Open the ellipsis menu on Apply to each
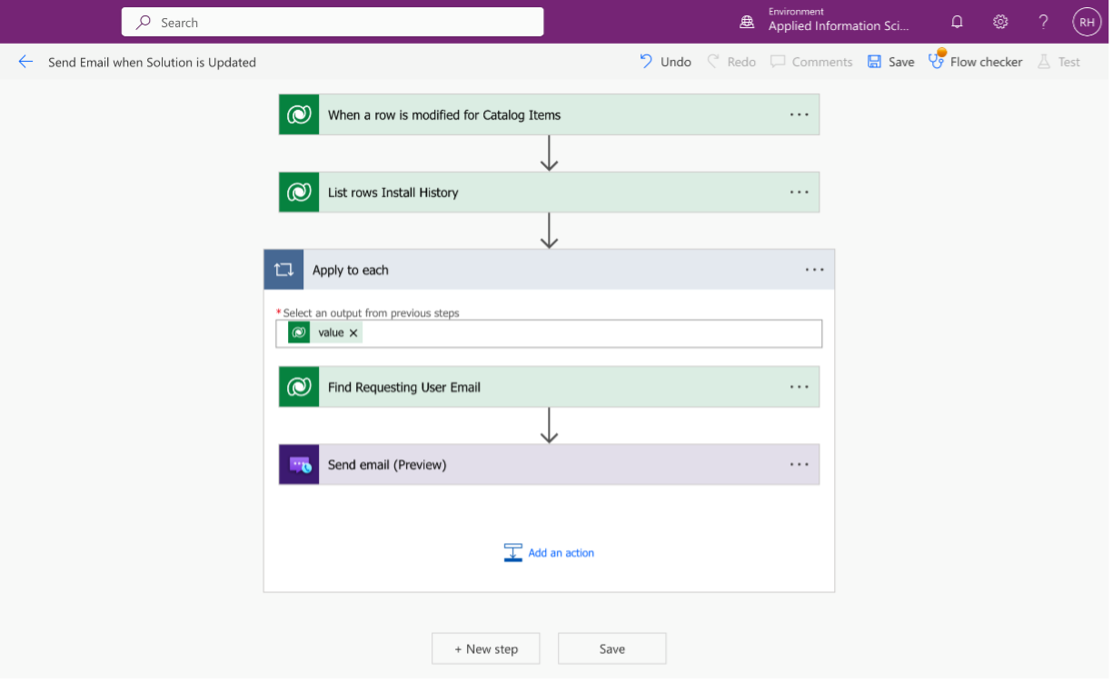Screen dimensions: 1113x682 coord(814,269)
